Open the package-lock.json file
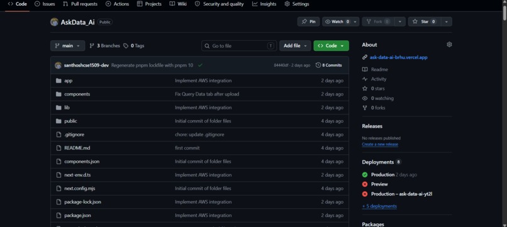Image resolution: width=507 pixels, height=227 pixels. point(82,202)
